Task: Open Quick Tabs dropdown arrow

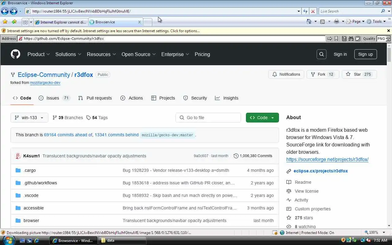Action: point(31,22)
